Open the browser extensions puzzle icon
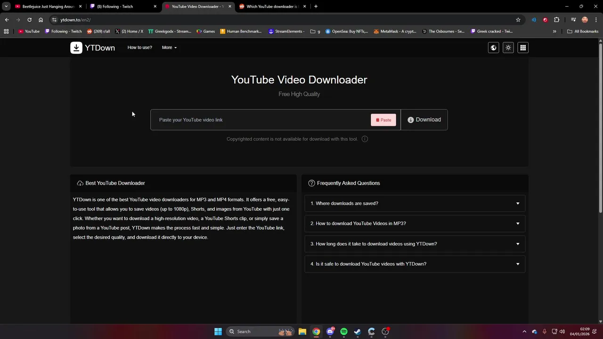 tap(556, 20)
